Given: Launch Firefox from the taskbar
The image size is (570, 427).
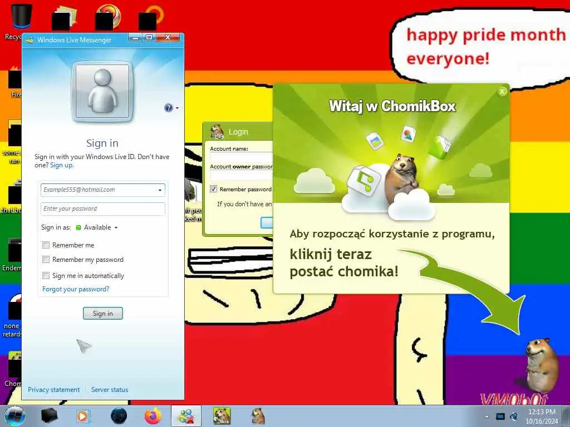Looking at the screenshot, I should (153, 416).
